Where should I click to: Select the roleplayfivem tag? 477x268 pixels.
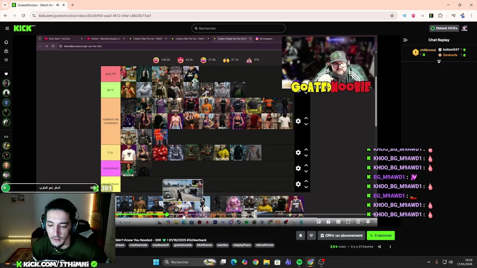point(242,245)
